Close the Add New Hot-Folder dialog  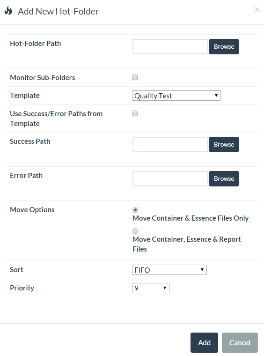[257, 9]
